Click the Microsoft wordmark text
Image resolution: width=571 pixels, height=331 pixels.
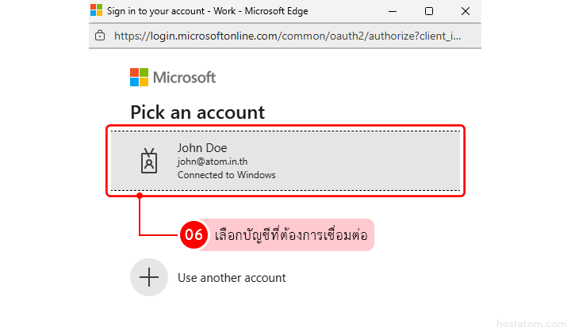[x=184, y=78]
